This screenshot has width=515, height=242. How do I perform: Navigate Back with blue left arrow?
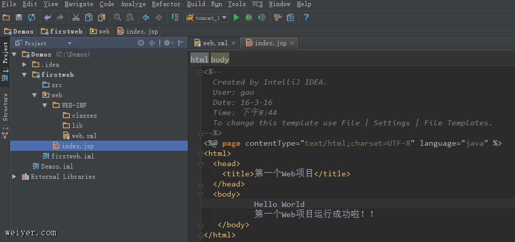[146, 17]
